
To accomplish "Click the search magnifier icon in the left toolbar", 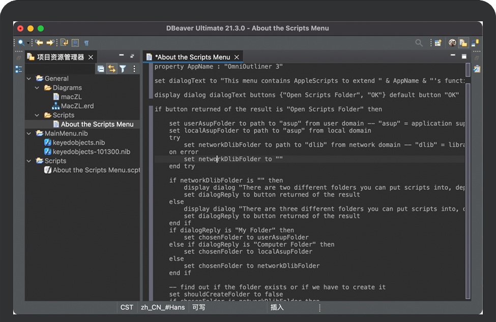I will (21, 43).
